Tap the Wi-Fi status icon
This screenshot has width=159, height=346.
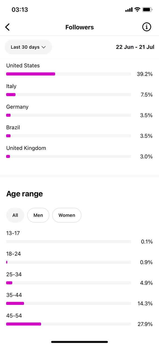click(x=137, y=10)
